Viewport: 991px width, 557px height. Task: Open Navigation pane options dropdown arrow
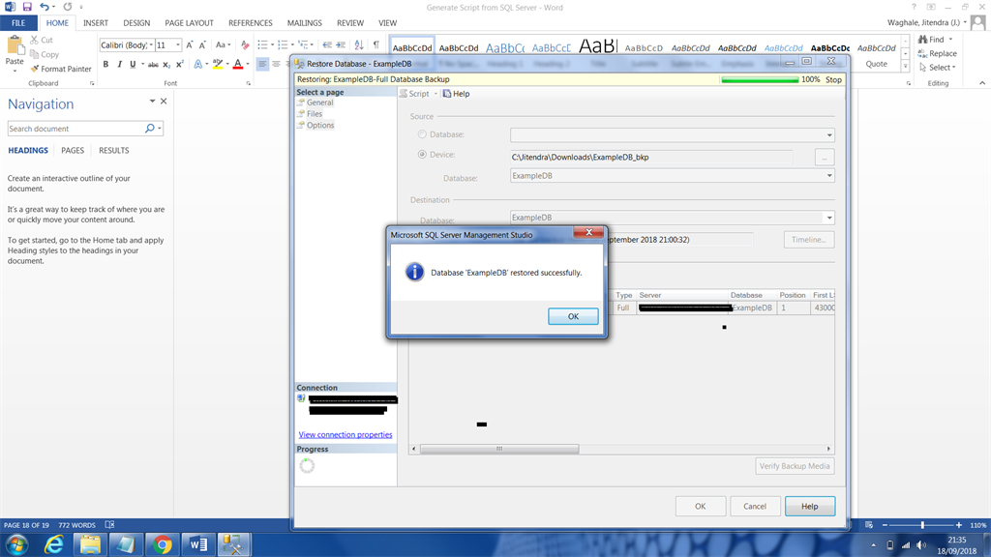[152, 101]
